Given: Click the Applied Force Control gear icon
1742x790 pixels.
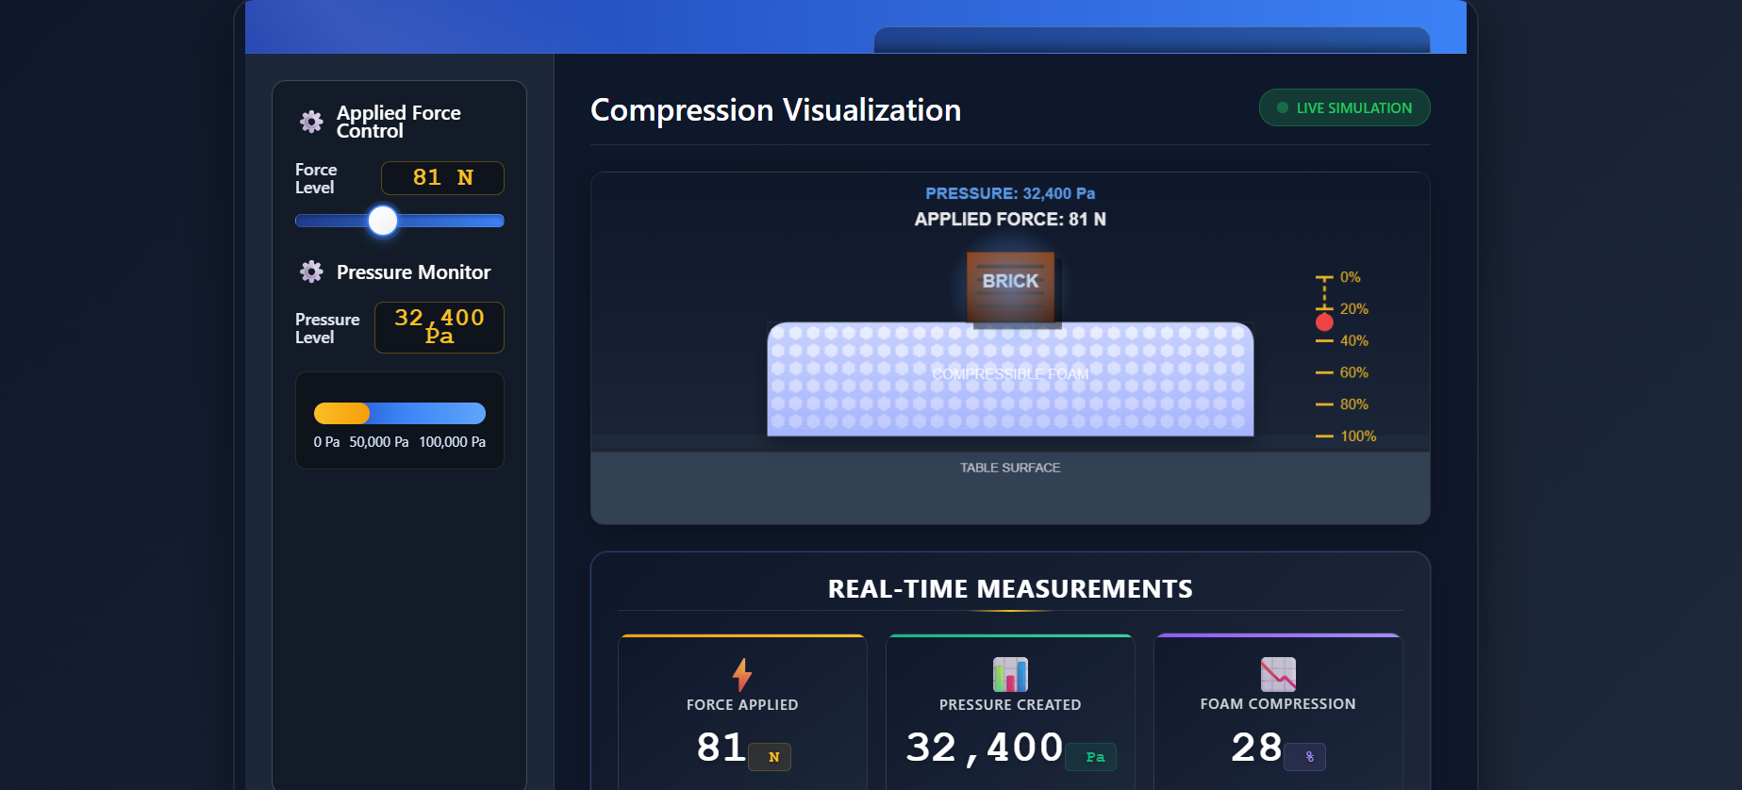Looking at the screenshot, I should [x=311, y=122].
